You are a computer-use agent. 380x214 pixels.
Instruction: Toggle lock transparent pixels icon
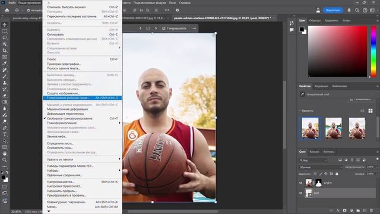point(315,174)
